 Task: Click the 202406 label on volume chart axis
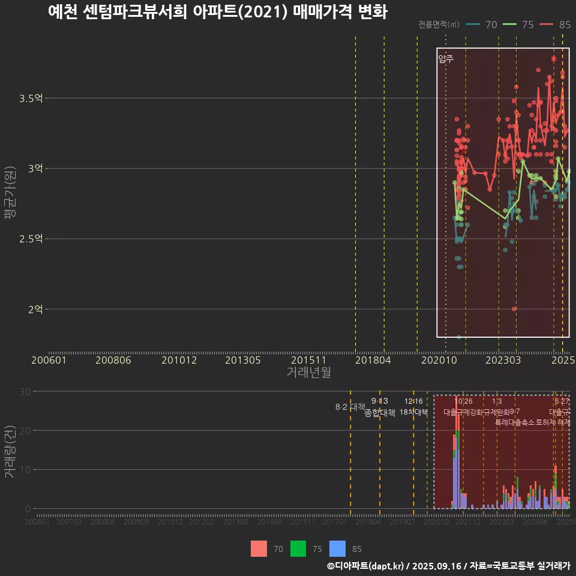(535, 521)
